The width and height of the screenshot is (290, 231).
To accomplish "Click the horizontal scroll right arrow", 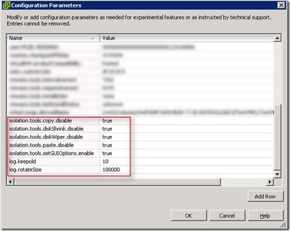I will (269, 182).
